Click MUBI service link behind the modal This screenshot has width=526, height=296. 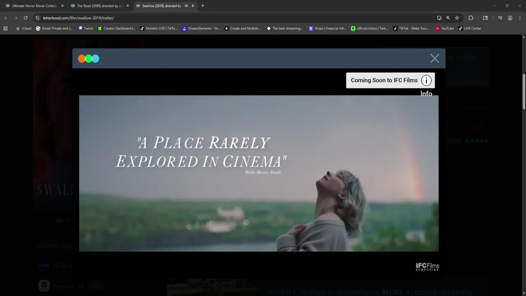[55, 266]
